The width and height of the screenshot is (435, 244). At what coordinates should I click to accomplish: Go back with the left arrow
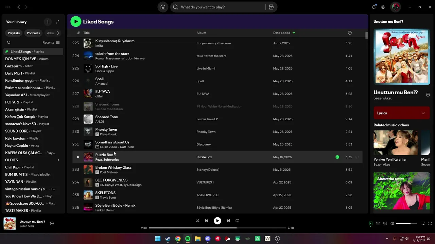tap(19, 7)
